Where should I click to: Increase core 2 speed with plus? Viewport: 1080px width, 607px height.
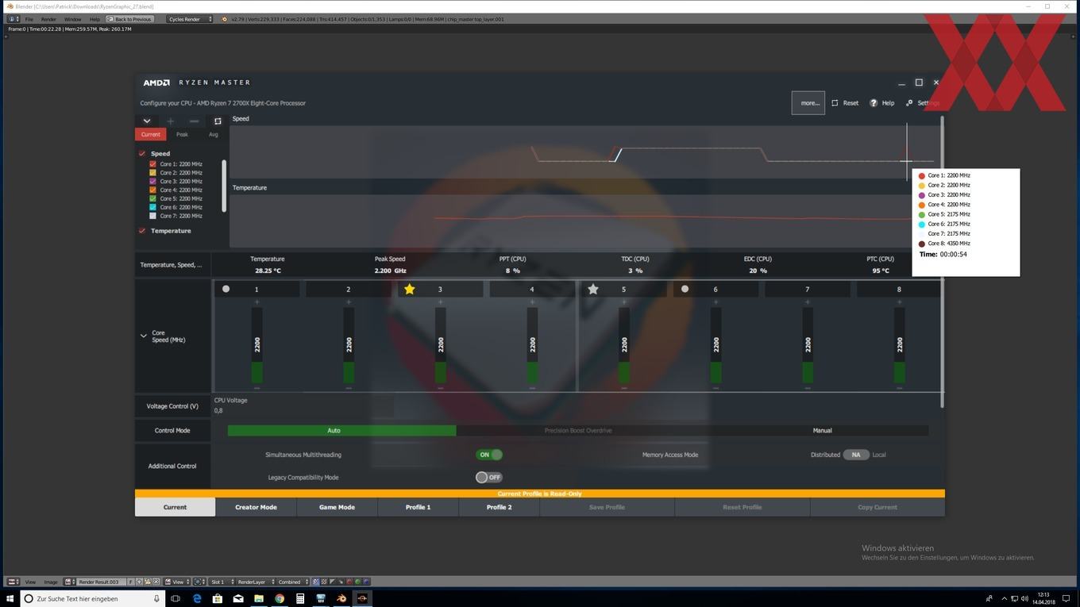pyautogui.click(x=349, y=302)
